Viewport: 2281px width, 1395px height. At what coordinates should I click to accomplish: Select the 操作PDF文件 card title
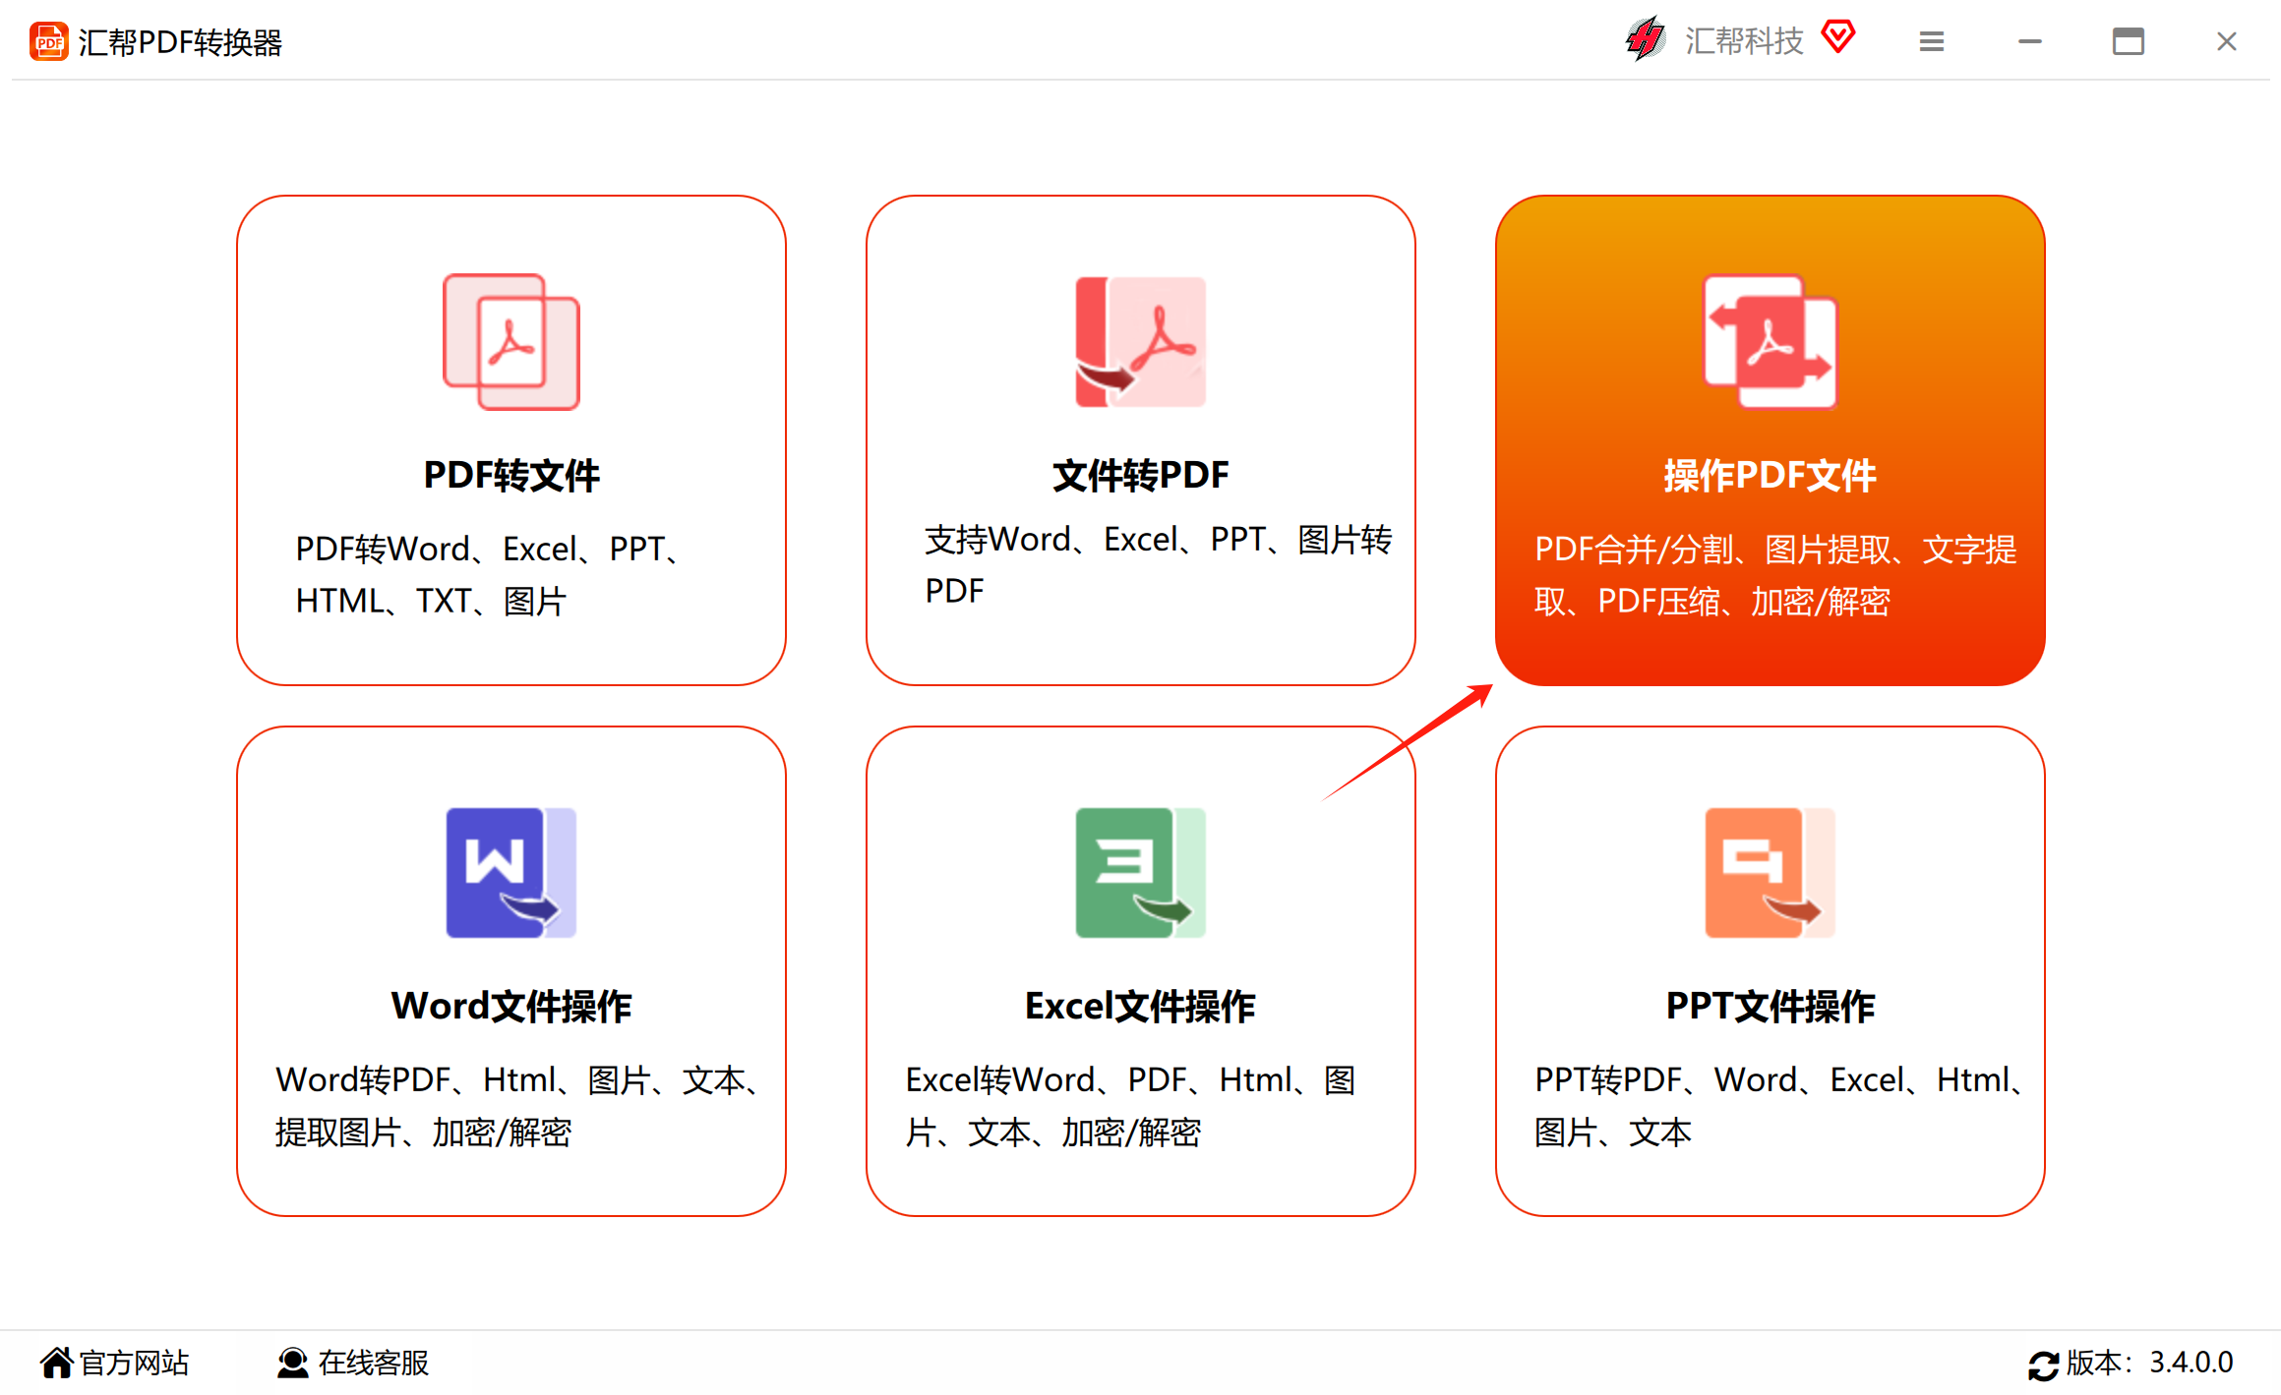coord(1770,476)
